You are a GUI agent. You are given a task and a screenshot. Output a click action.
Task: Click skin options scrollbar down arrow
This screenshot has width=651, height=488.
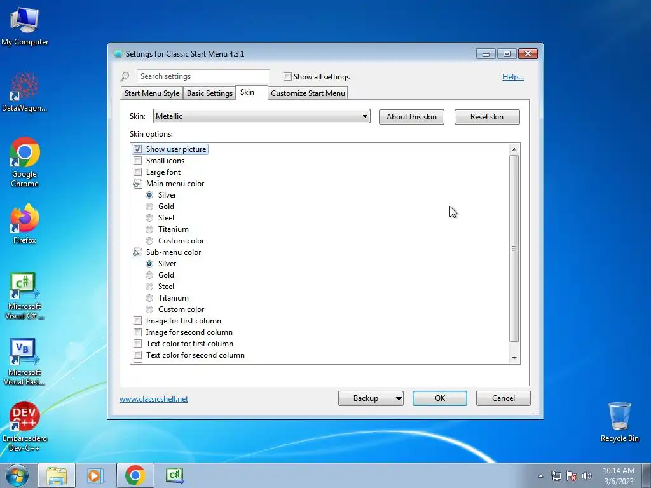(514, 358)
